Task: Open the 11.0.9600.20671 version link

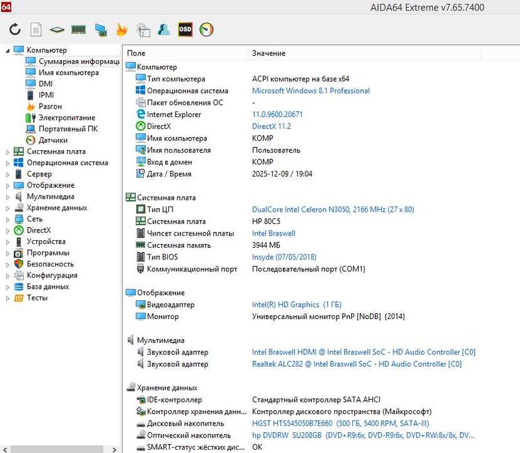Action: [x=277, y=115]
